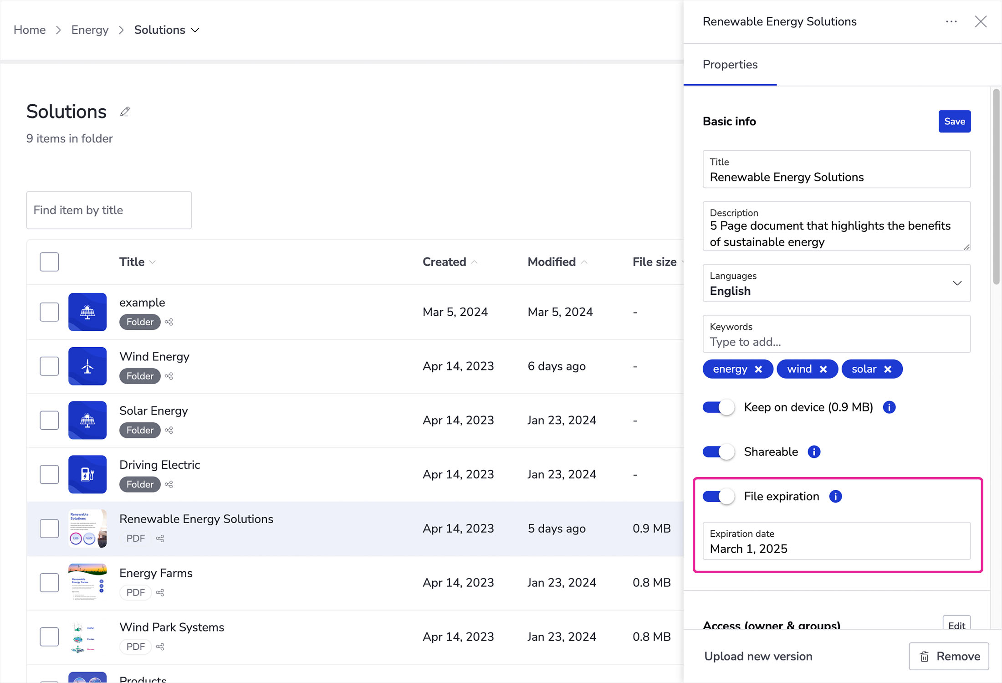Click the share icon on the Energy Farms PDF
The height and width of the screenshot is (683, 1002).
click(160, 593)
